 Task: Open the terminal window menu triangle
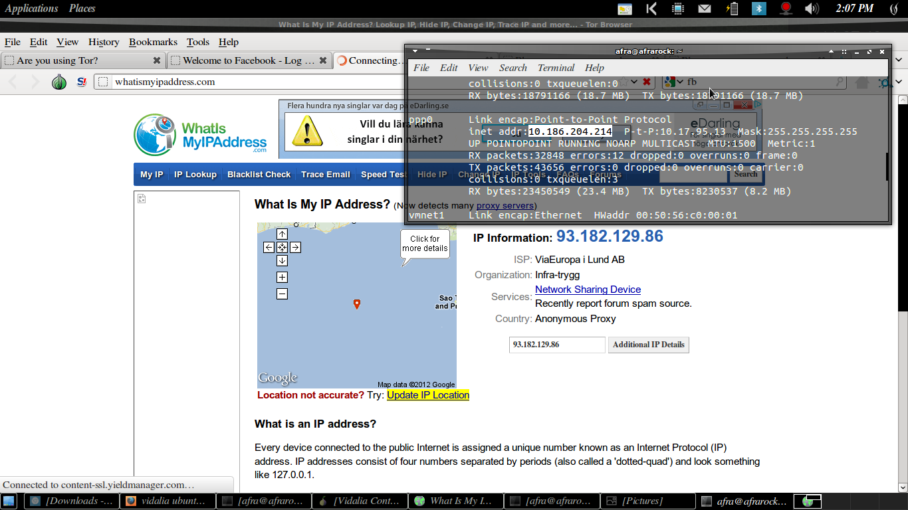tap(415, 51)
